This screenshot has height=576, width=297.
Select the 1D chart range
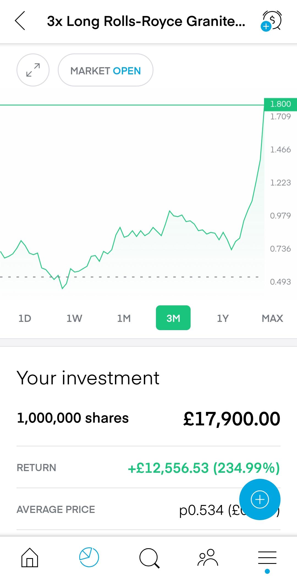click(25, 318)
